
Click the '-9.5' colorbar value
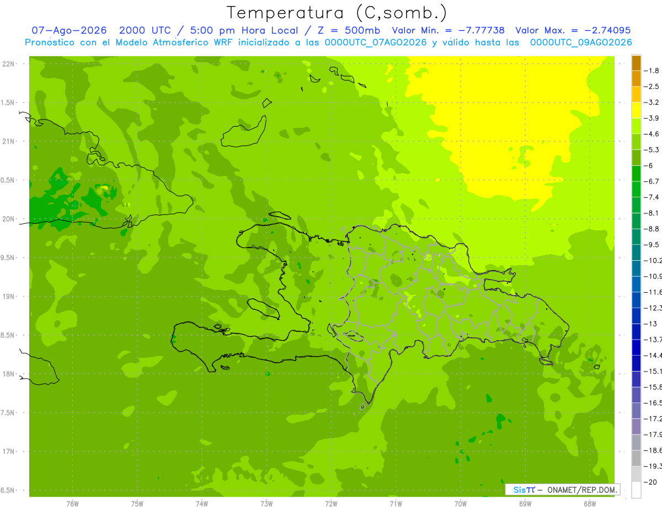[x=652, y=244]
